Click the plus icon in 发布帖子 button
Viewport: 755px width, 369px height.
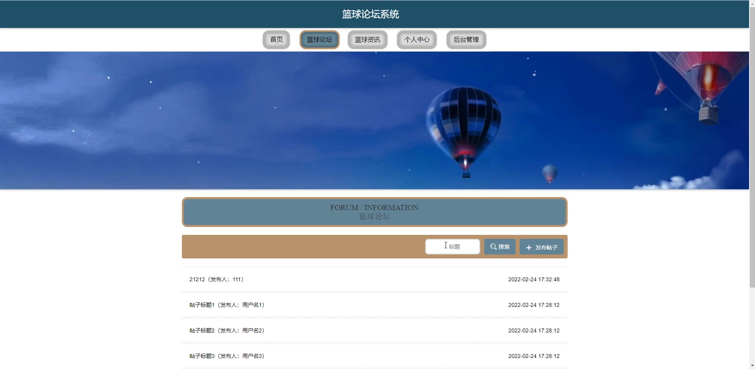pos(529,247)
